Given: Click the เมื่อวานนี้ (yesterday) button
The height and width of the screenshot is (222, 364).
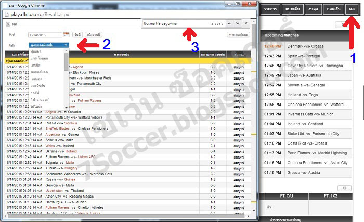Looking at the screenshot, I should pyautogui.click(x=94, y=35).
